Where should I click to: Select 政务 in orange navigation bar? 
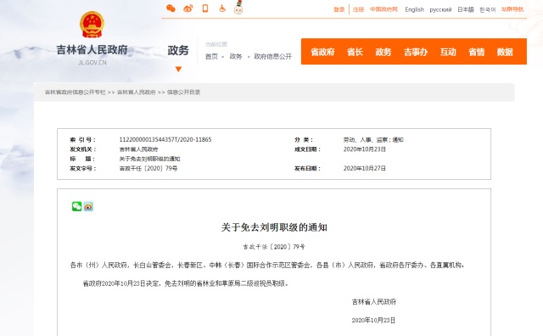(x=383, y=52)
